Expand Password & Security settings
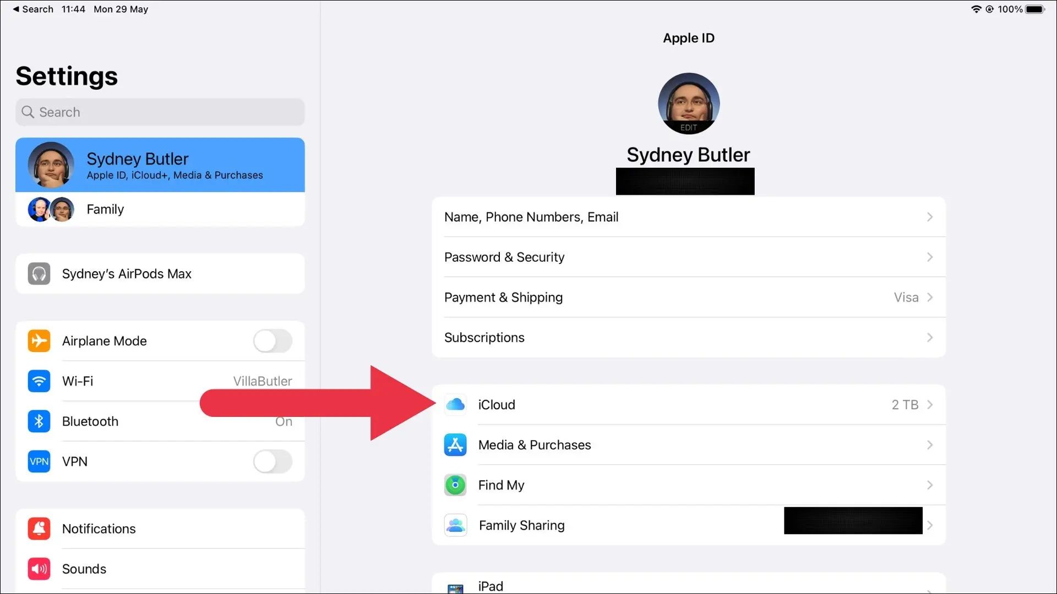The height and width of the screenshot is (594, 1057). pyautogui.click(x=688, y=257)
